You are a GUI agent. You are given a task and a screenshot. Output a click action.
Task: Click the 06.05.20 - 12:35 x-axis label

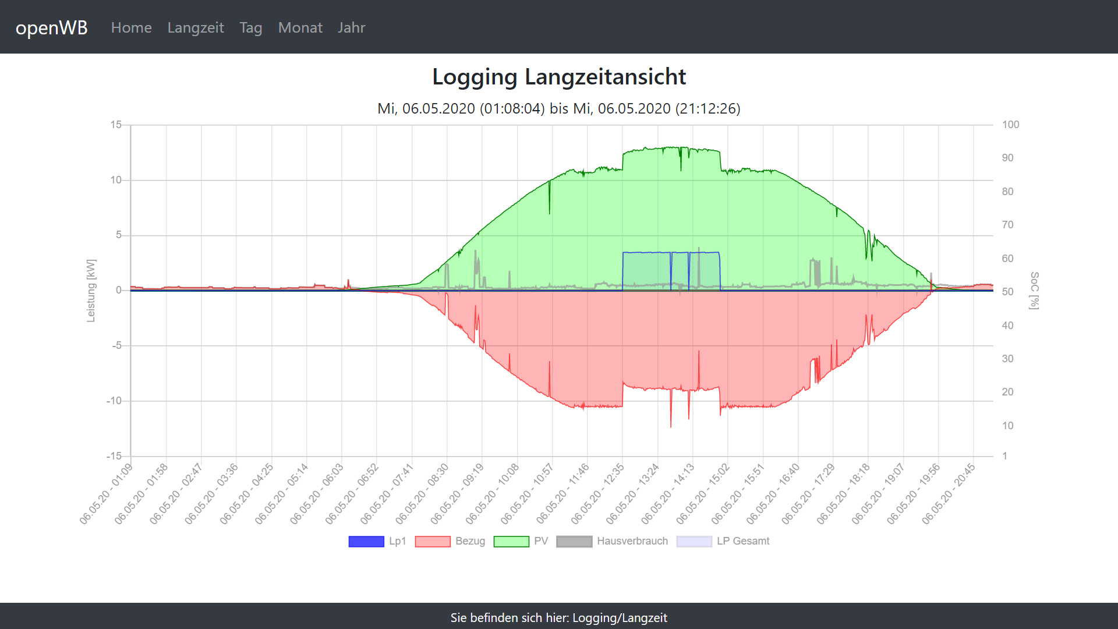pyautogui.click(x=598, y=493)
